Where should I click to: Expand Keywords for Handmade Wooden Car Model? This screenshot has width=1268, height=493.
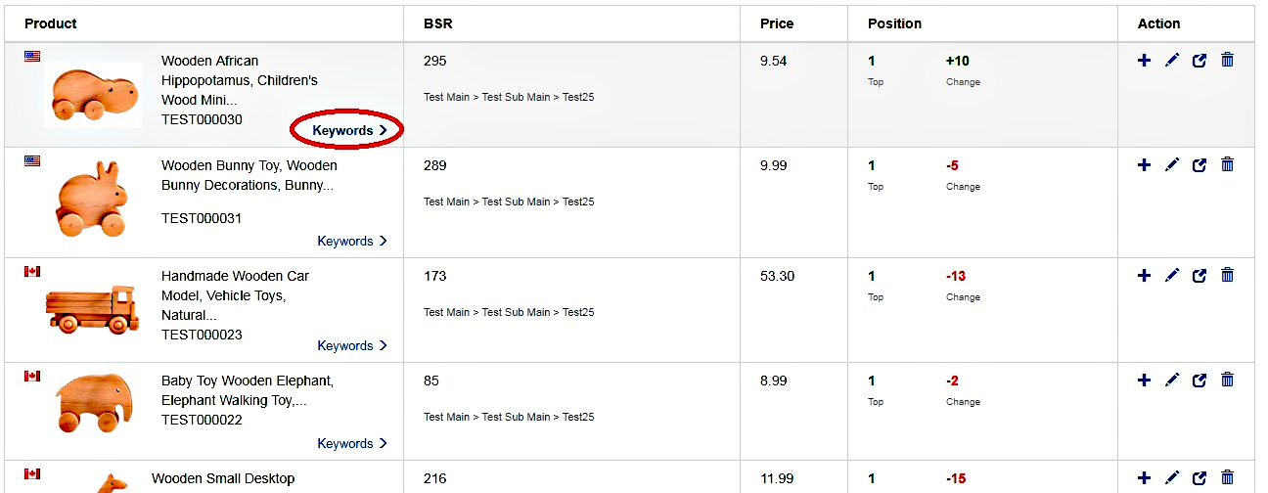click(x=352, y=345)
